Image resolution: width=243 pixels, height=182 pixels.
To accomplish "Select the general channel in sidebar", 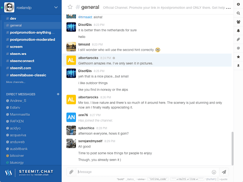I will (x=33, y=25).
